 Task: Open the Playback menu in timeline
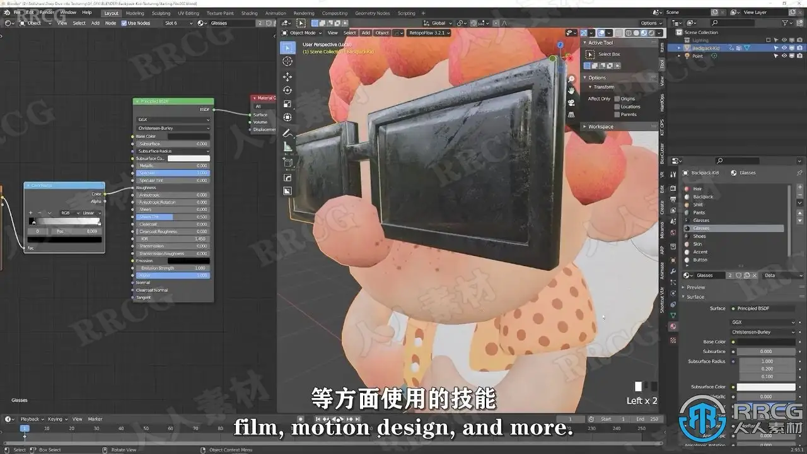point(30,419)
